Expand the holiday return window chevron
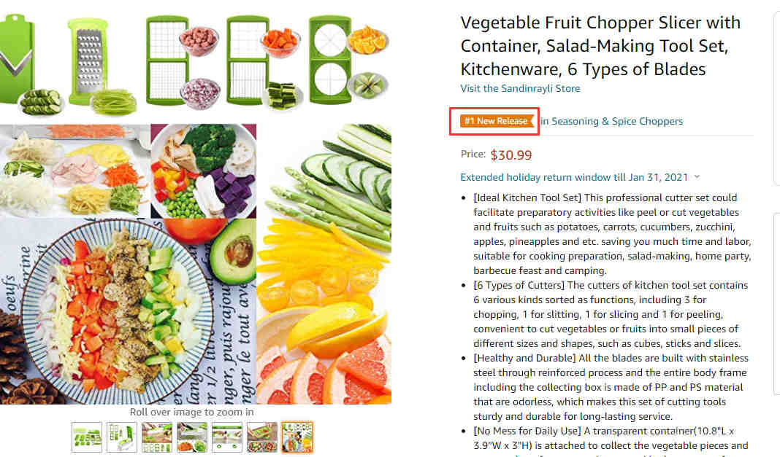Screen dimensions: 780x457 (697, 177)
